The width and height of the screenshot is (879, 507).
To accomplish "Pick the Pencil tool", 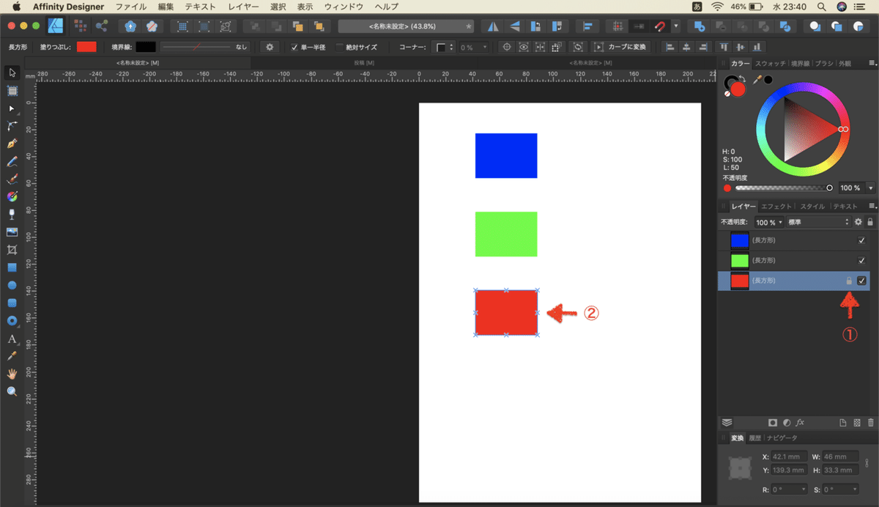I will (x=12, y=161).
